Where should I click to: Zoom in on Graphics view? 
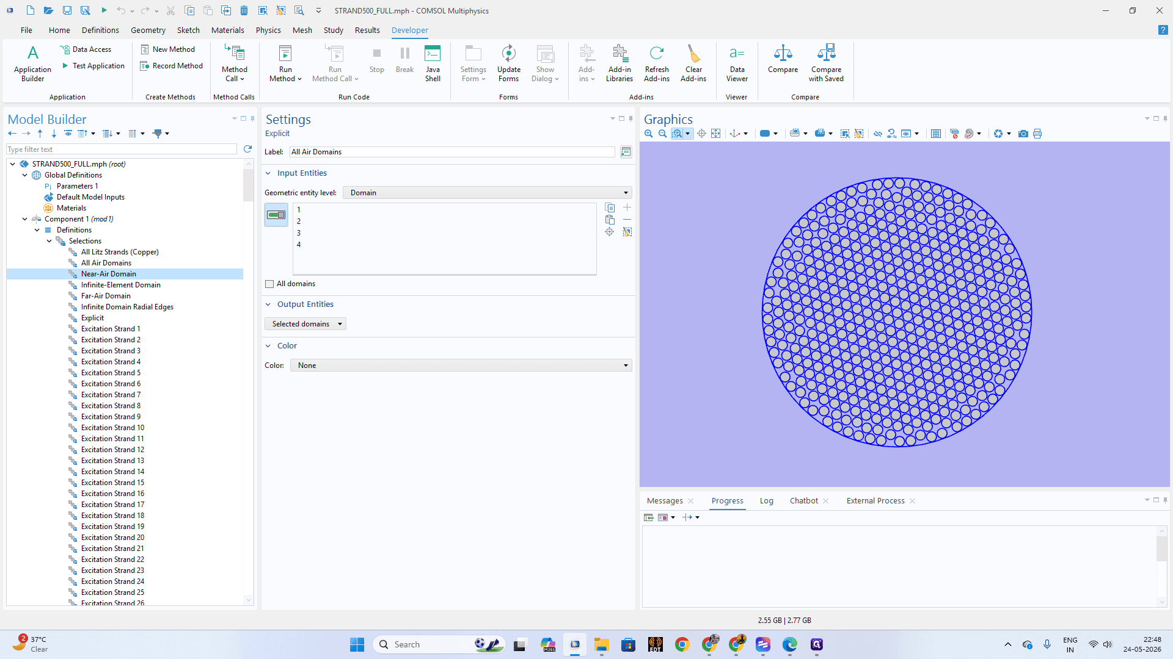pos(649,134)
